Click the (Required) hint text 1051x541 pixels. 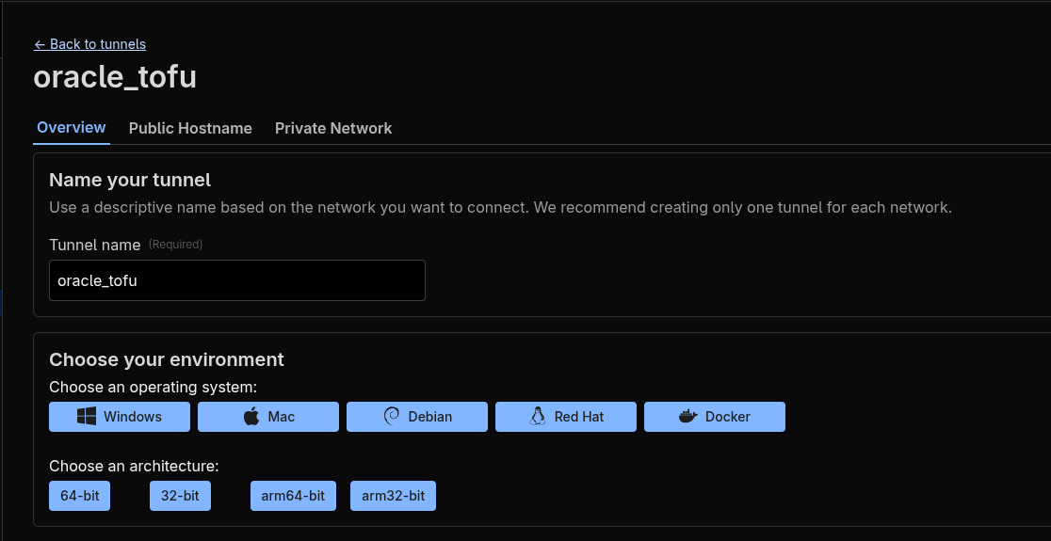(175, 245)
